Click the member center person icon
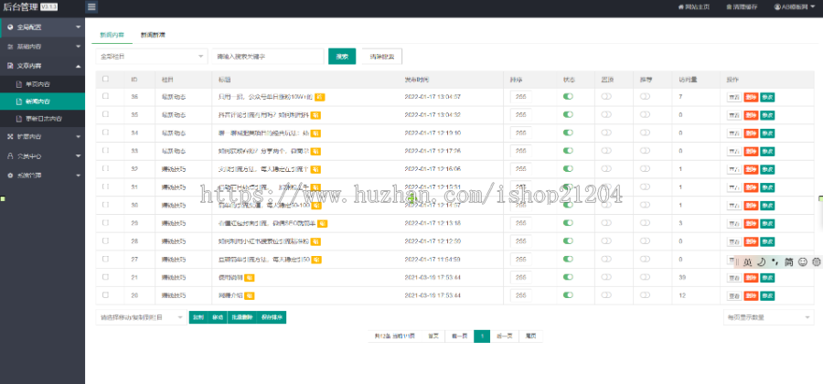 10,155
